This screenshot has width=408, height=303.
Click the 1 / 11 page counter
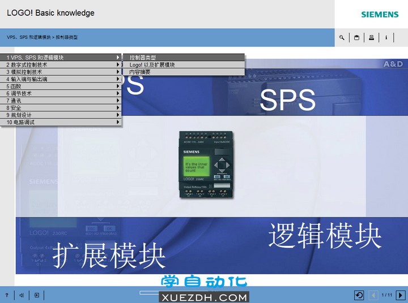click(x=386, y=295)
